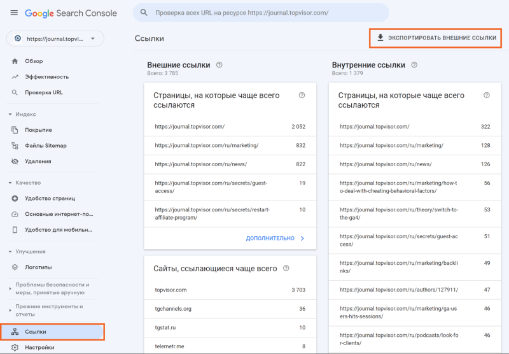Open the Эффективность report

click(46, 77)
